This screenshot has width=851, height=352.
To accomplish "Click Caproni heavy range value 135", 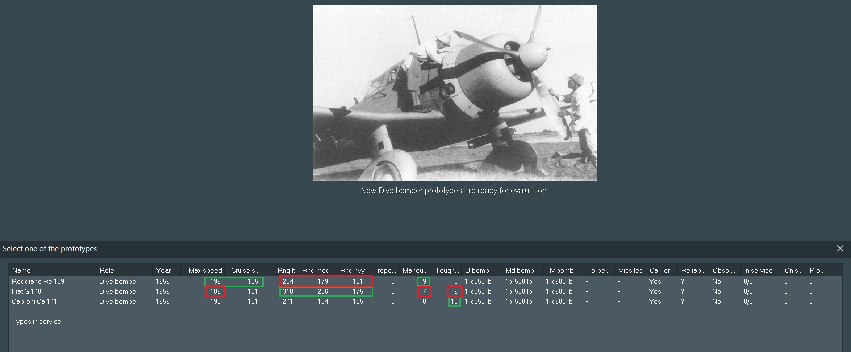I will point(358,301).
